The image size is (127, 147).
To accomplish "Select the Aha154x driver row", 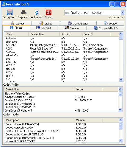I will 62,62.
